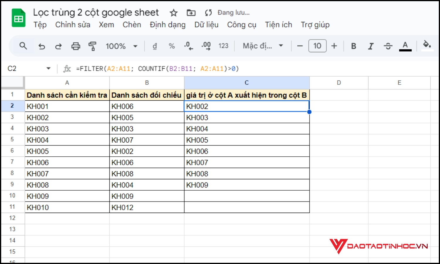Open the print dialog
This screenshot has width=440, height=264.
[76, 46]
